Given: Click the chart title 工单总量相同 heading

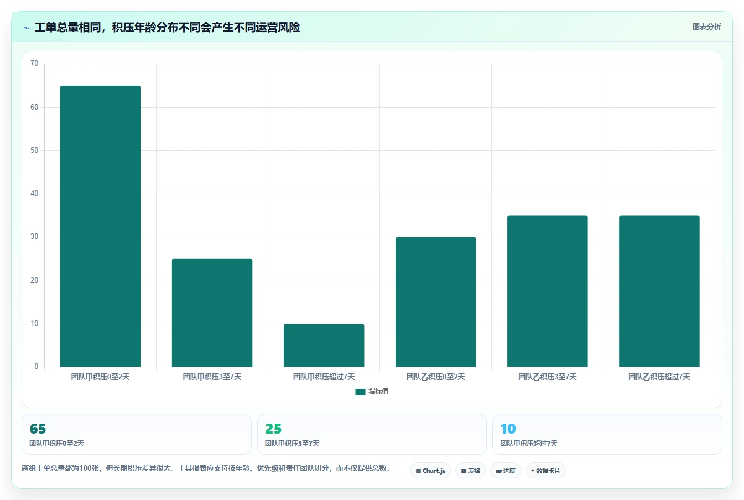Looking at the screenshot, I should coord(167,27).
